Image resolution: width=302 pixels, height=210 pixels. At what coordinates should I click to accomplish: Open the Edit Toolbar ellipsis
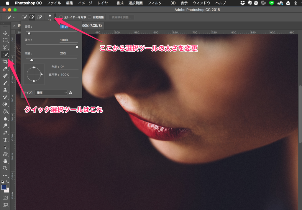(x=5, y=175)
